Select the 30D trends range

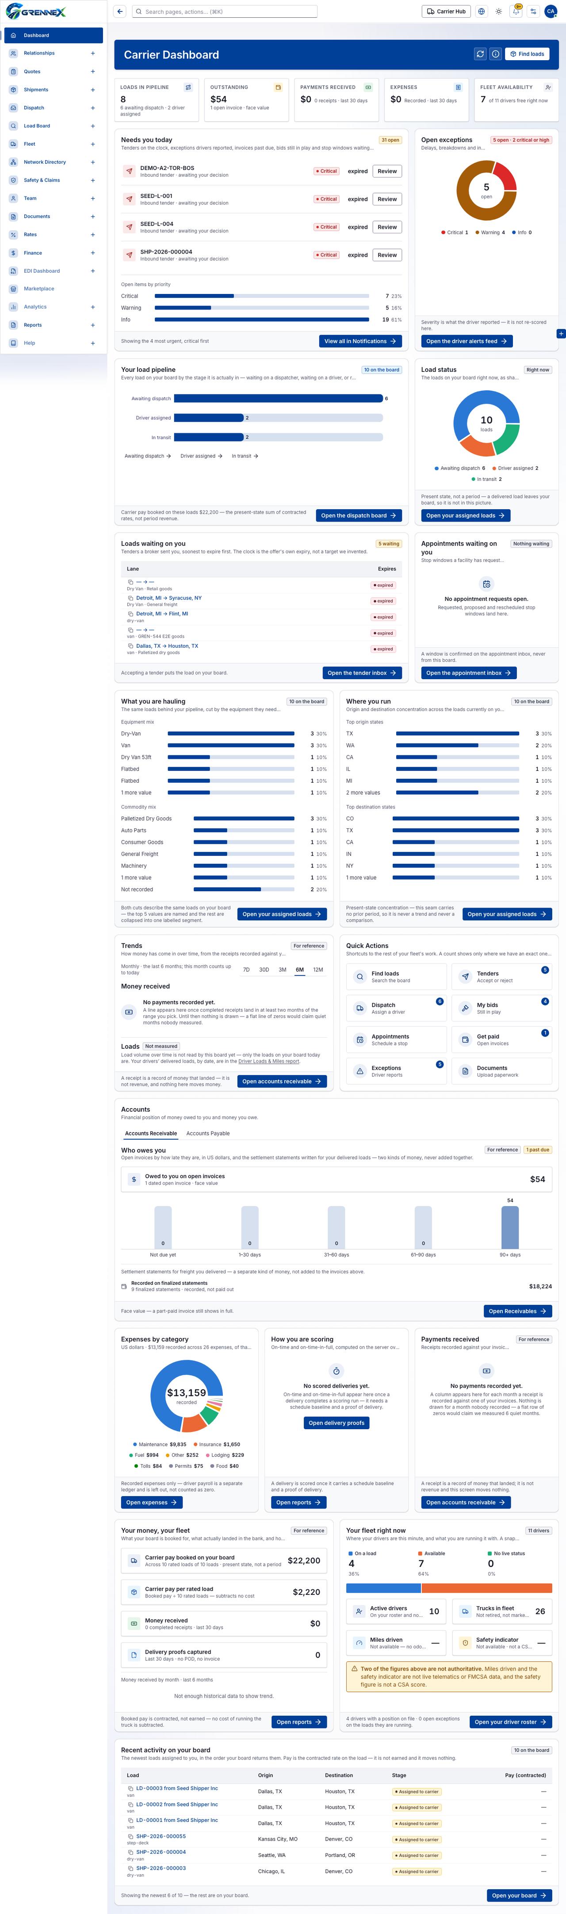(264, 970)
